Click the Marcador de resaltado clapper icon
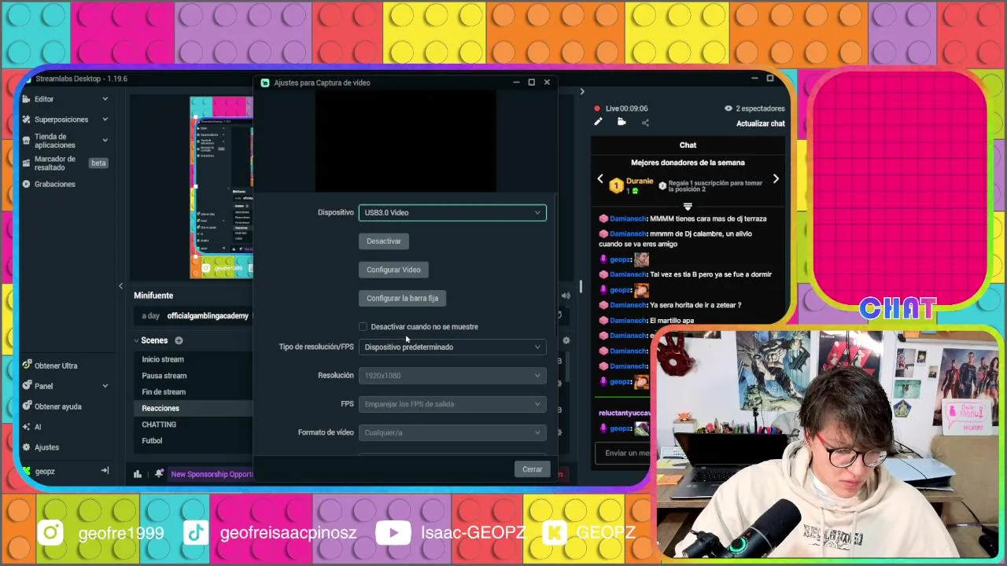This screenshot has height=566, width=1007. (27, 163)
